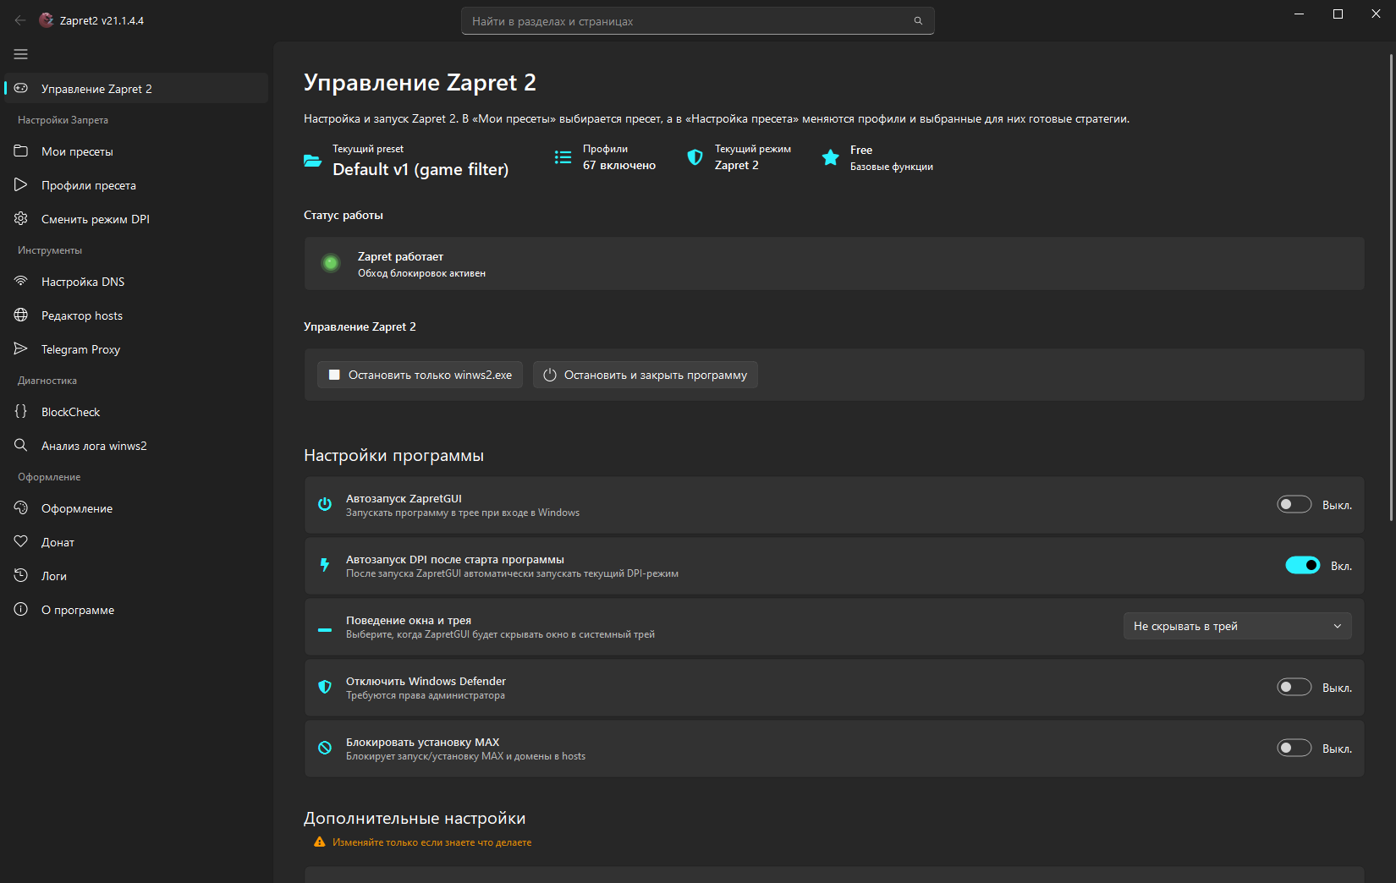Open Оформление page in sidebar
This screenshot has height=883, width=1396.
click(x=136, y=508)
